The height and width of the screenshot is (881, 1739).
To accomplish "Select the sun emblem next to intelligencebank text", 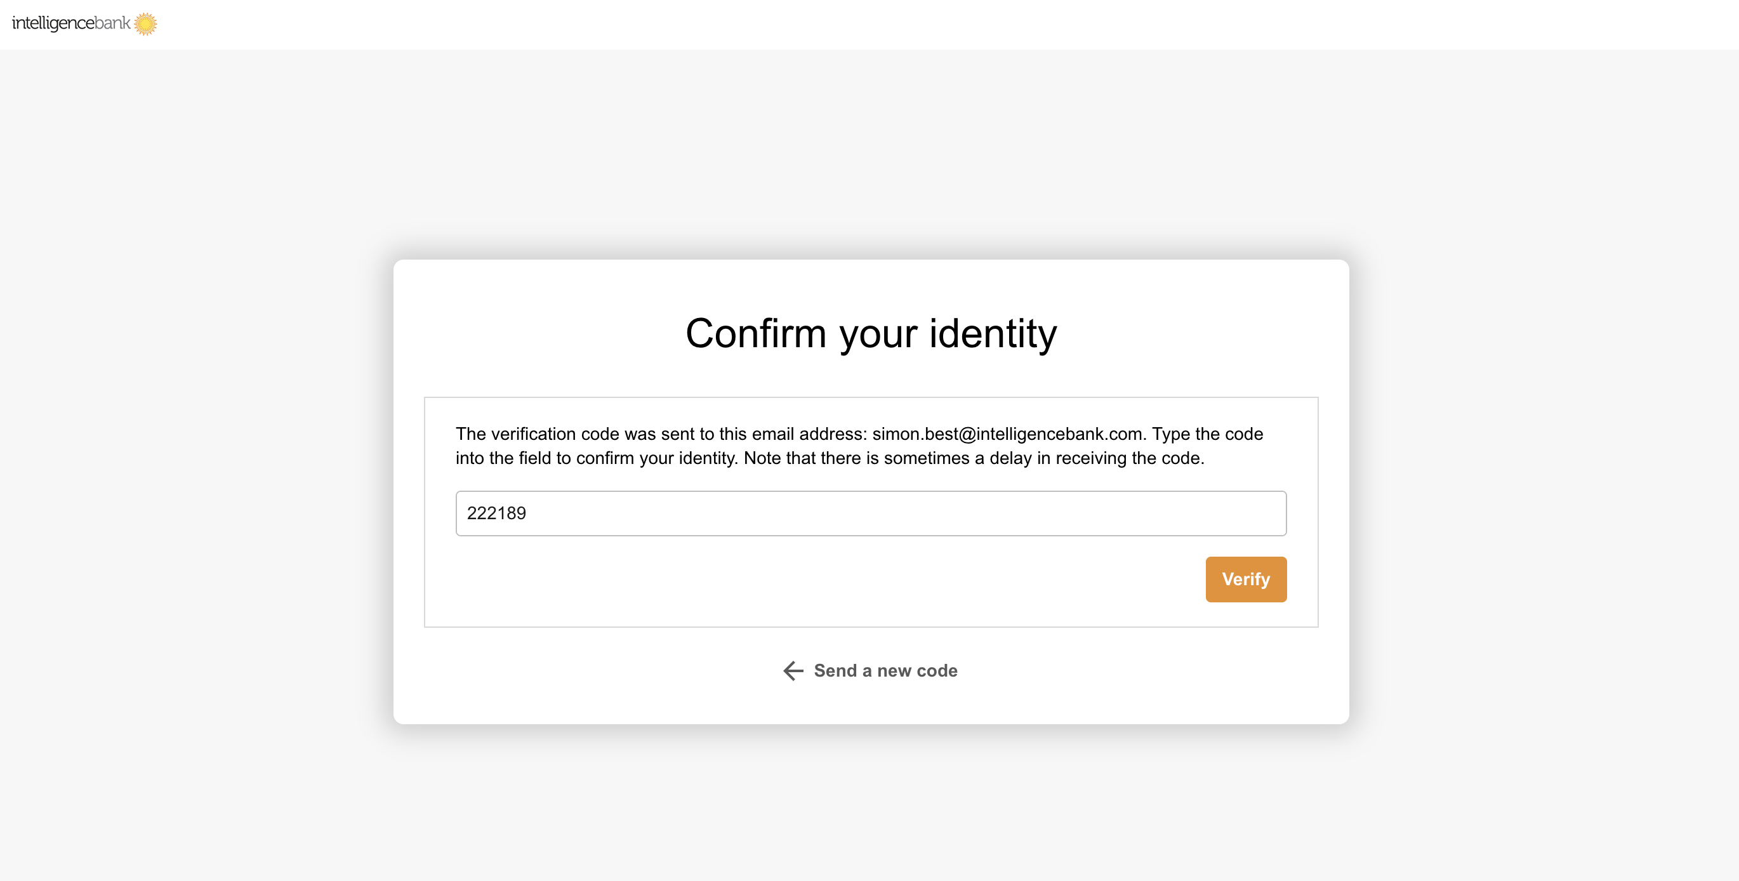I will tap(146, 23).
